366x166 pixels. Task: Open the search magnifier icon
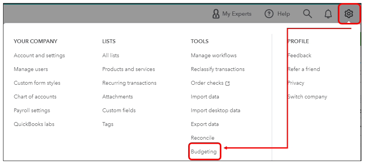pyautogui.click(x=307, y=14)
